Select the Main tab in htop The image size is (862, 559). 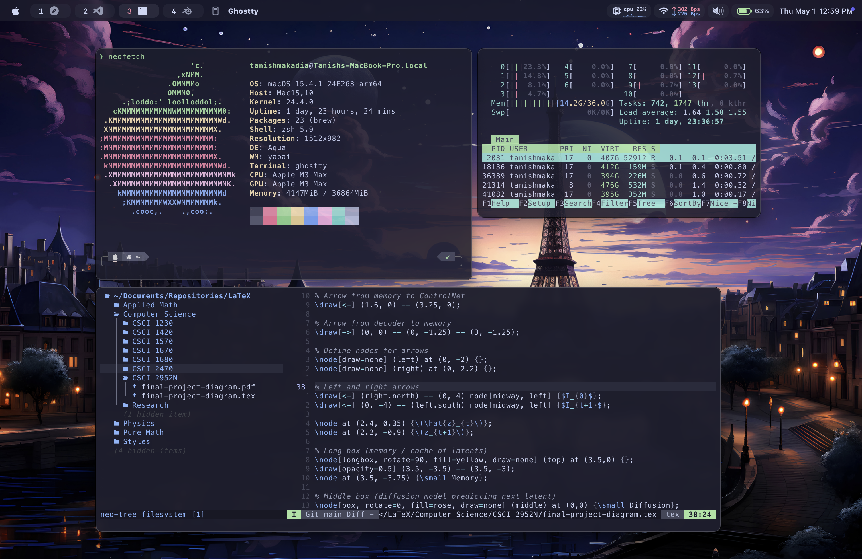point(505,139)
